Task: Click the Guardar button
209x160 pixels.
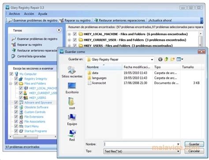Action: [194, 144]
